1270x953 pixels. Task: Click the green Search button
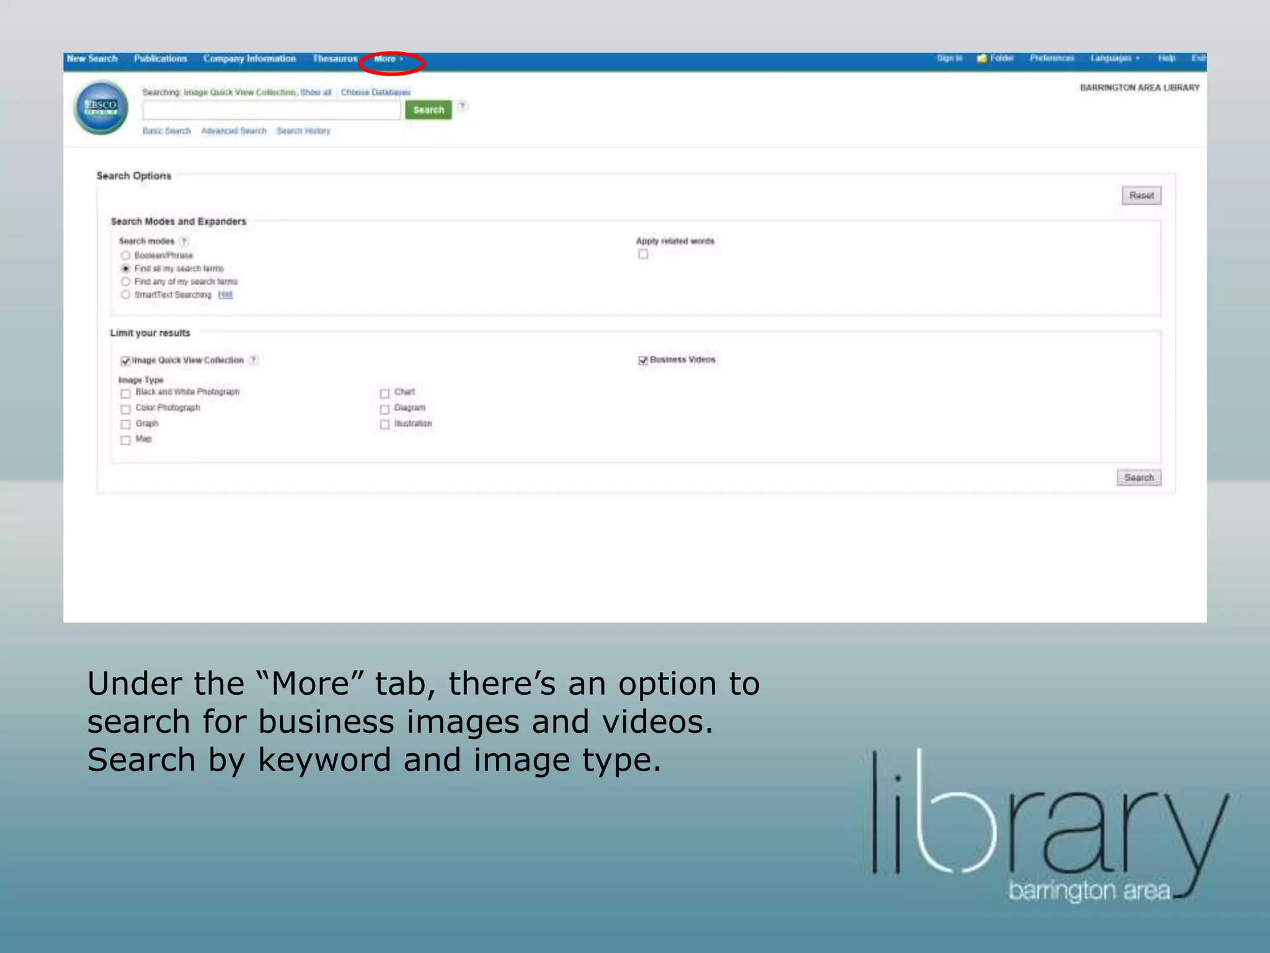coord(429,110)
